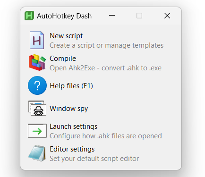
Task: Click 'Configure how .ahk files are opened' text
Action: [106, 136]
